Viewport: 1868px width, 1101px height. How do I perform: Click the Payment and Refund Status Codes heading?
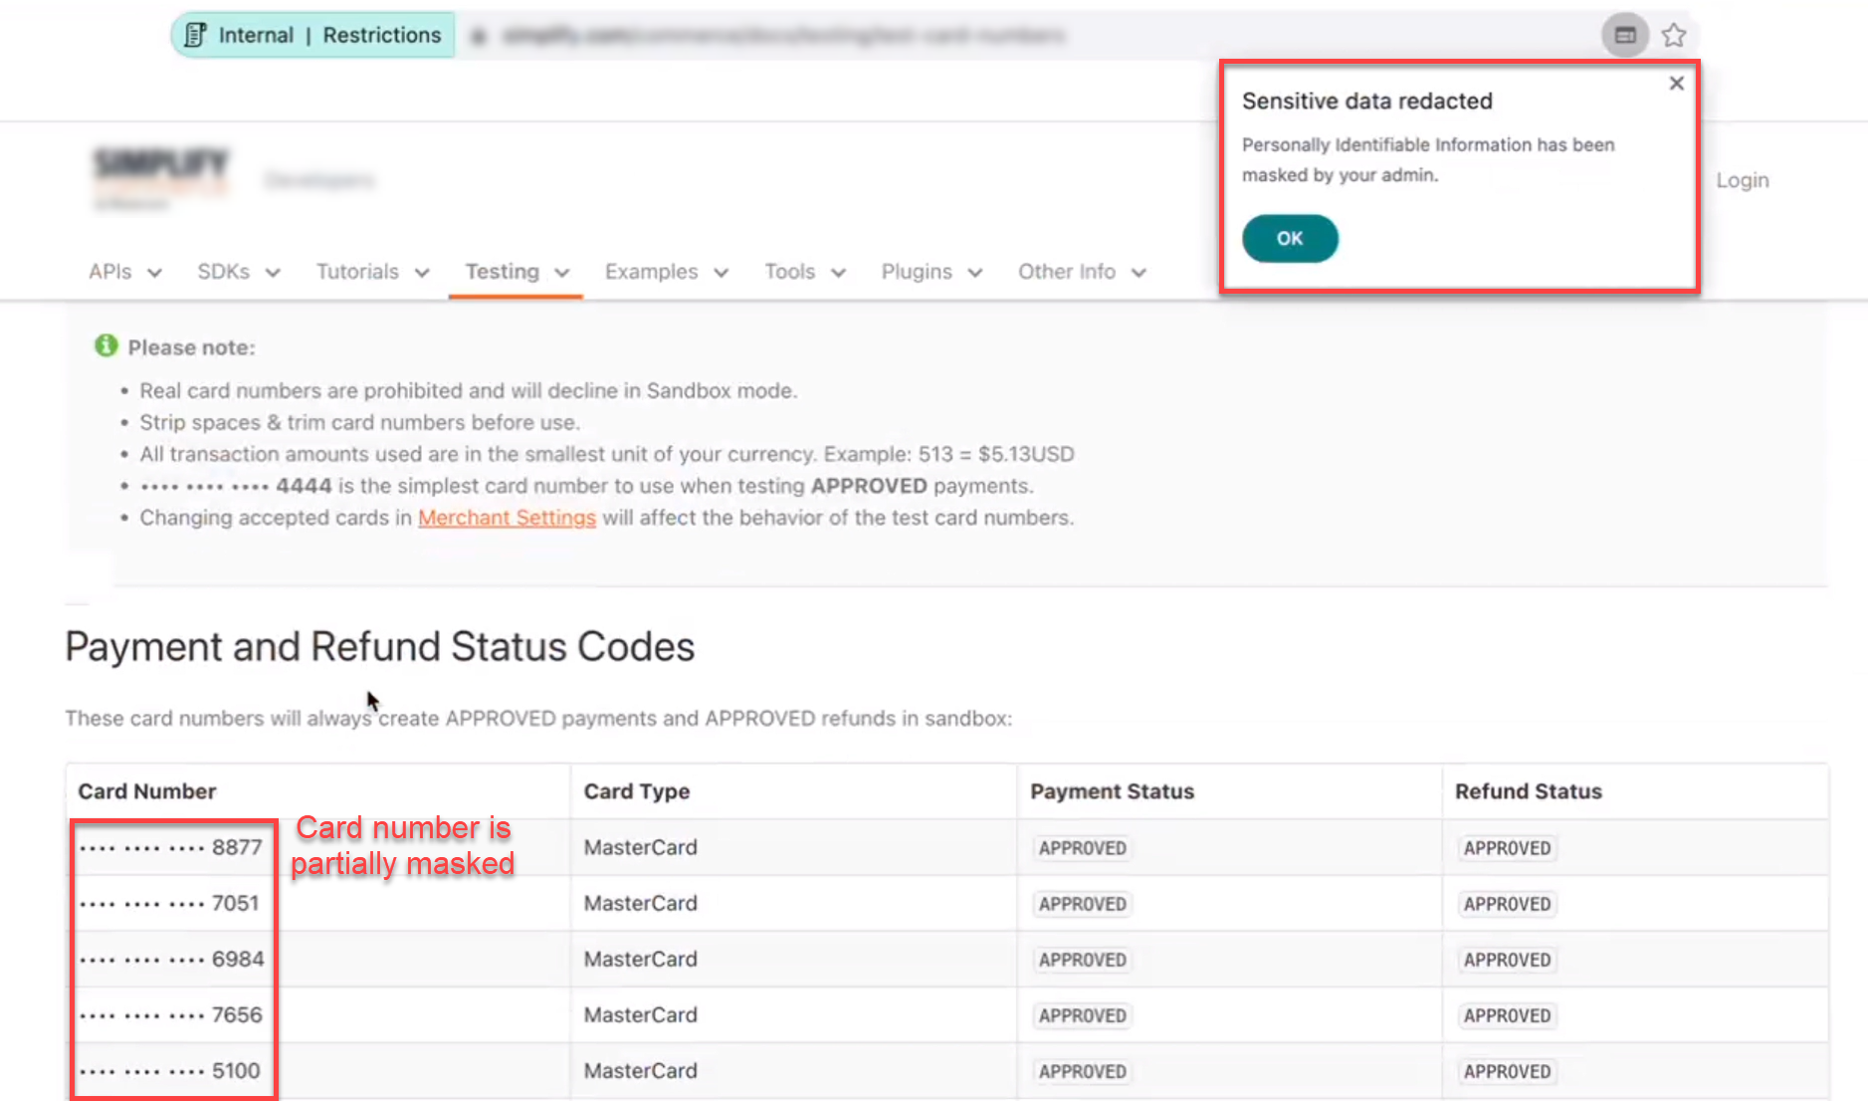[380, 647]
